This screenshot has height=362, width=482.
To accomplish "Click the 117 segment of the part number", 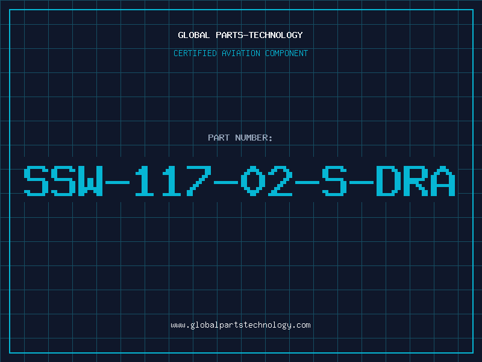I will 173,181.
